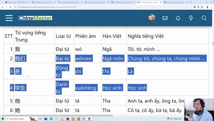Viewport: 214px width, 121px height.
Task: Go back with browser back arrow
Action: pos(2,7)
